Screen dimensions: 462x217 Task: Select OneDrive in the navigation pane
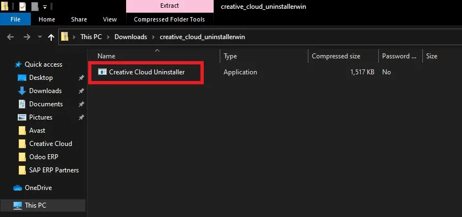pos(39,187)
